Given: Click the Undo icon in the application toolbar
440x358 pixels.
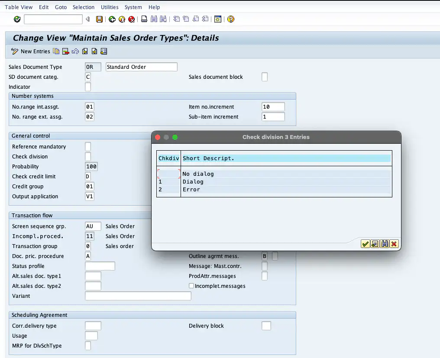Looking at the screenshot, I should coord(76,51).
